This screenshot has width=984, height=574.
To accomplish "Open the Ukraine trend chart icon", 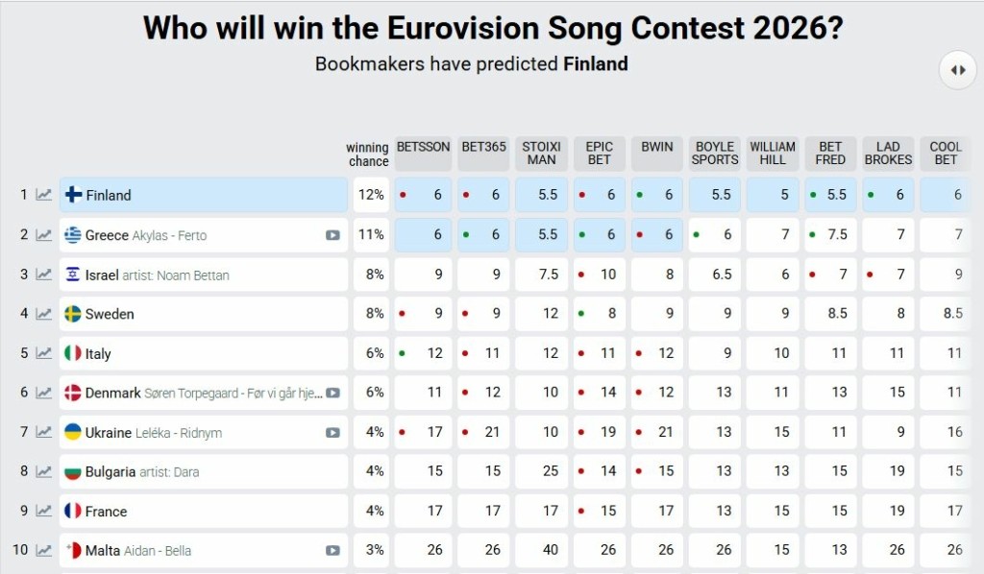I will tap(44, 432).
